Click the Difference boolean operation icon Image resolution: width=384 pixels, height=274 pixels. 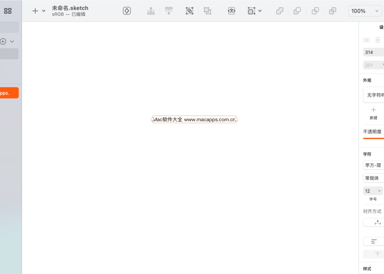(x=333, y=11)
